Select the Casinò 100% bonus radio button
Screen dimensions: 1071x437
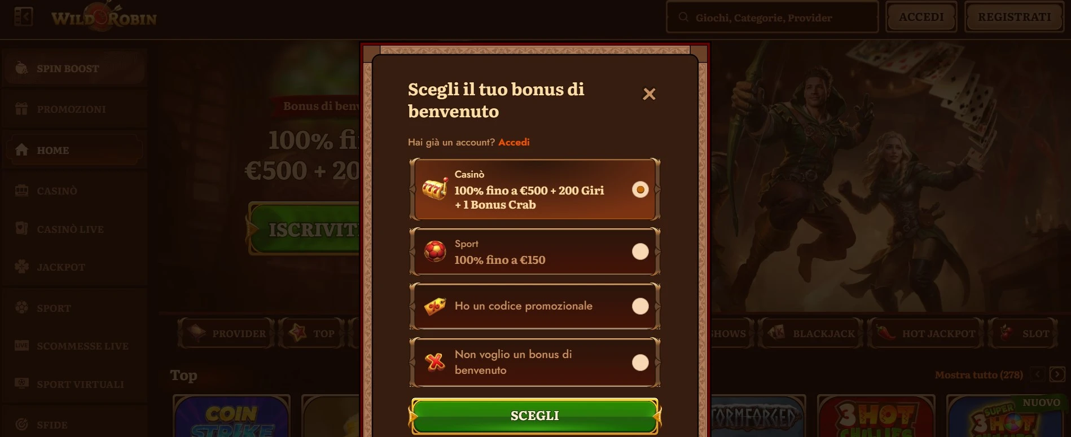[640, 189]
